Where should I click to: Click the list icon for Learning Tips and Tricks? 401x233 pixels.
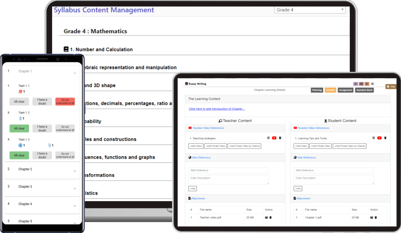pos(374,138)
